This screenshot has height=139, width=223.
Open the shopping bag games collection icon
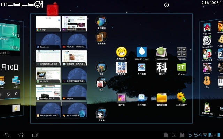pos(207,107)
